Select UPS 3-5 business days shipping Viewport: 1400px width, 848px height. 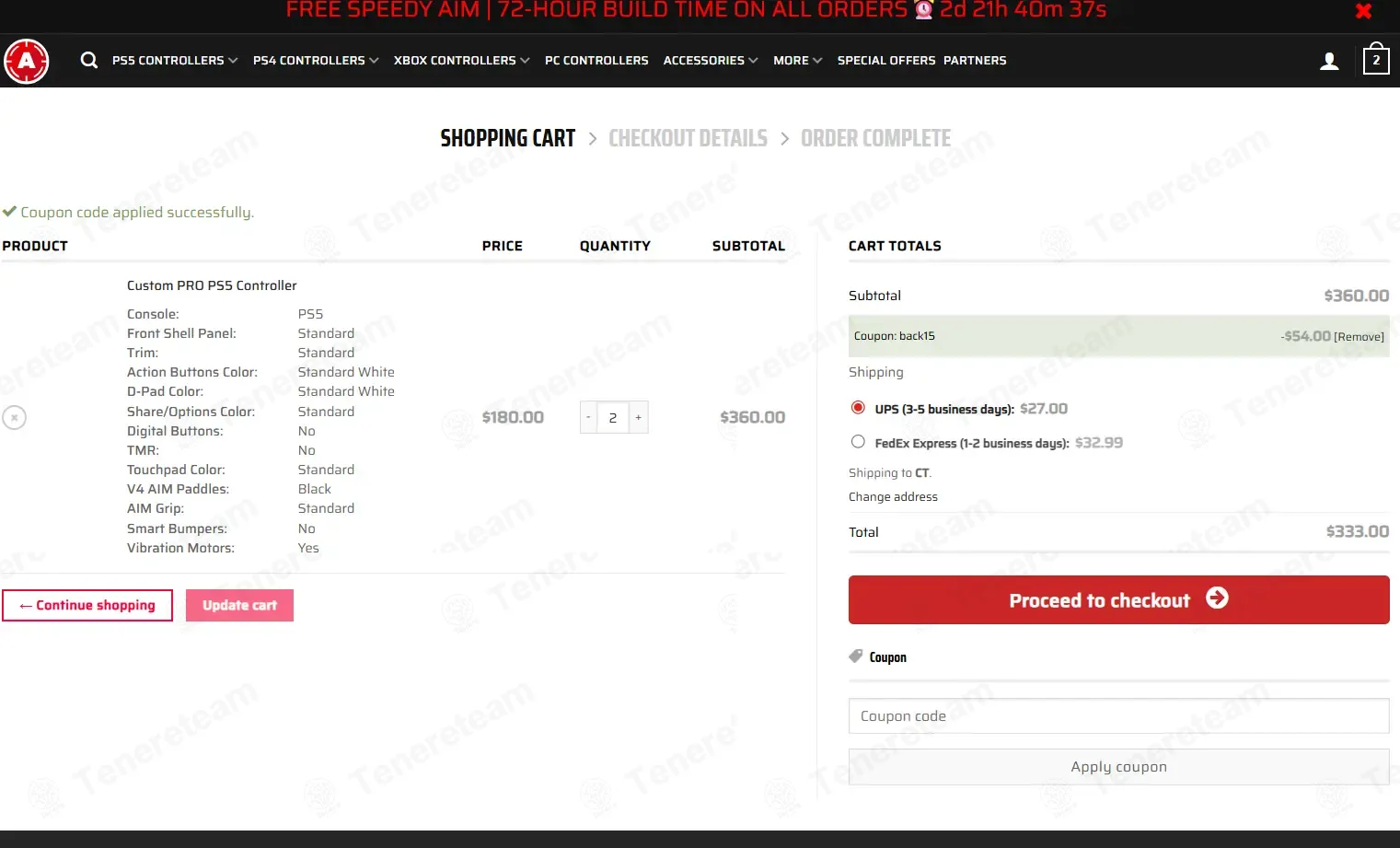pos(858,408)
